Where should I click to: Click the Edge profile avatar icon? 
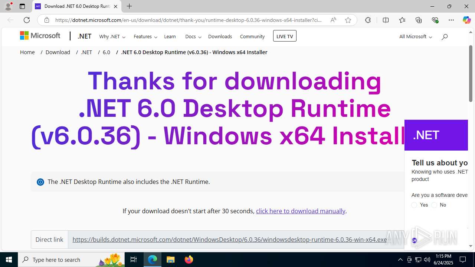coord(8,6)
